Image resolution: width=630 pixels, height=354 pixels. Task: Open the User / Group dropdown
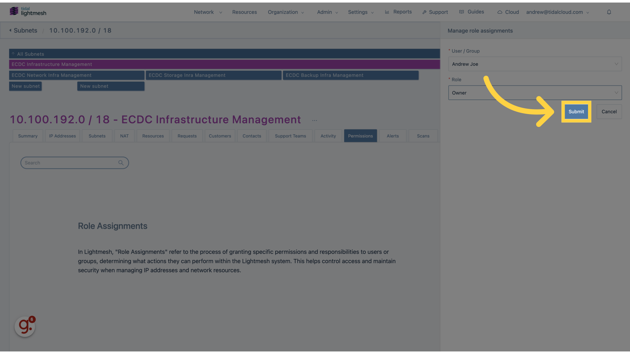(535, 64)
